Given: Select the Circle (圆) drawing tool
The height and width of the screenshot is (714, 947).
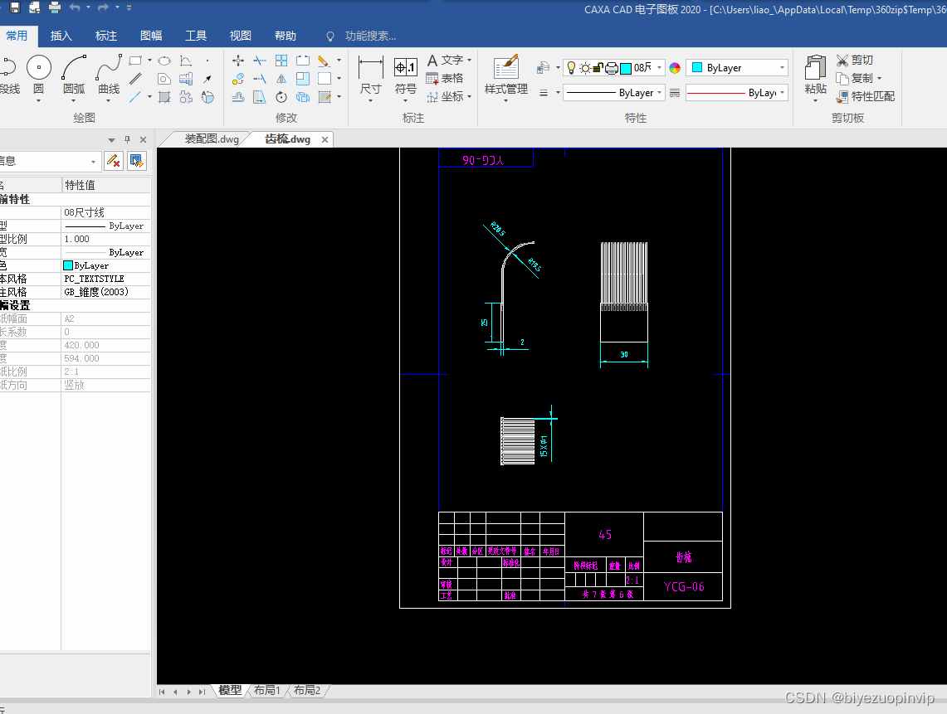Looking at the screenshot, I should [x=39, y=75].
